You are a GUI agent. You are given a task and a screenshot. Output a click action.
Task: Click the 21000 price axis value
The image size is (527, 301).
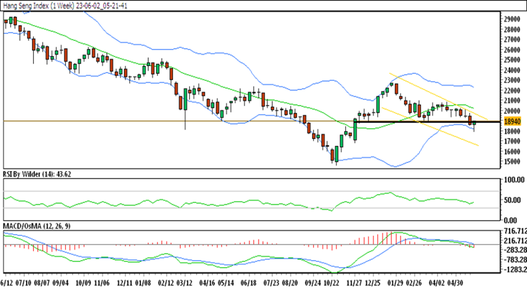(512, 101)
